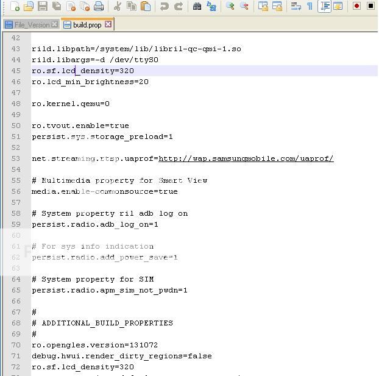
Task: Undo the last edit
Action: [165, 7]
